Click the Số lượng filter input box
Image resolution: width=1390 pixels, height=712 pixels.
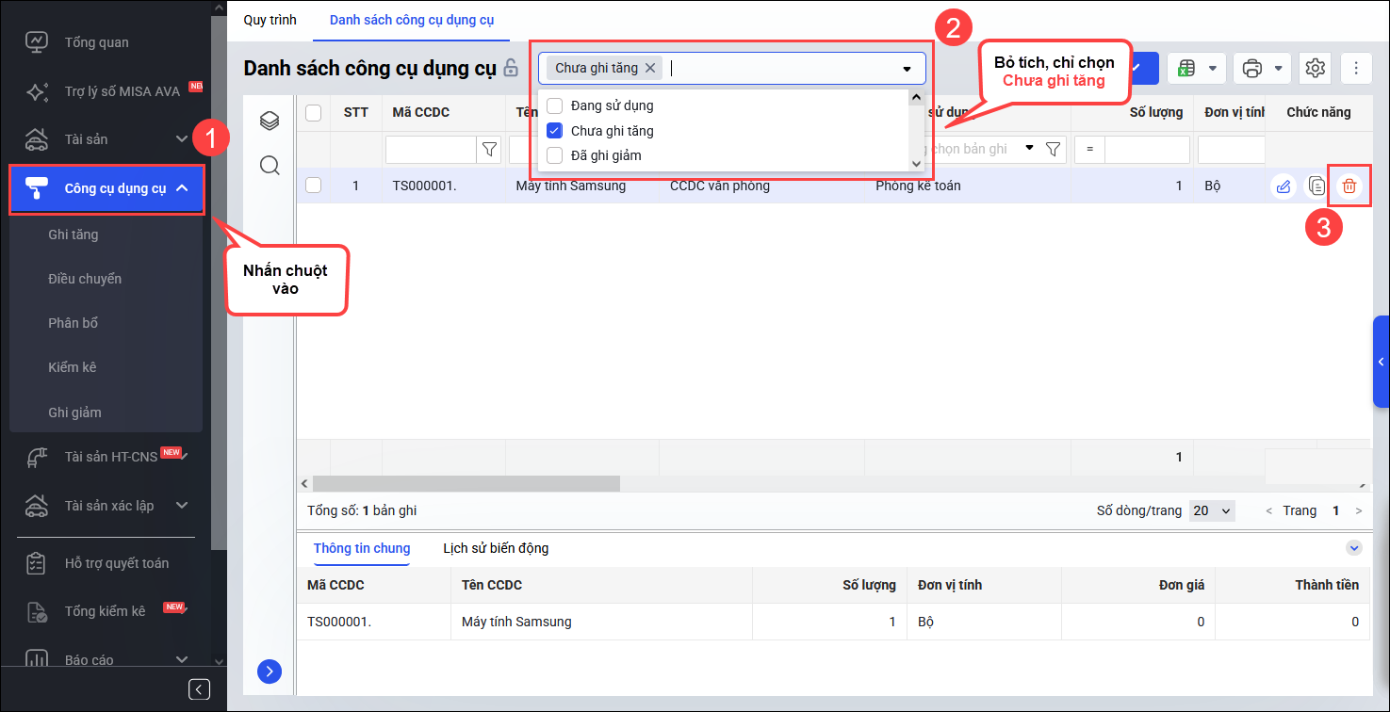pos(1147,150)
